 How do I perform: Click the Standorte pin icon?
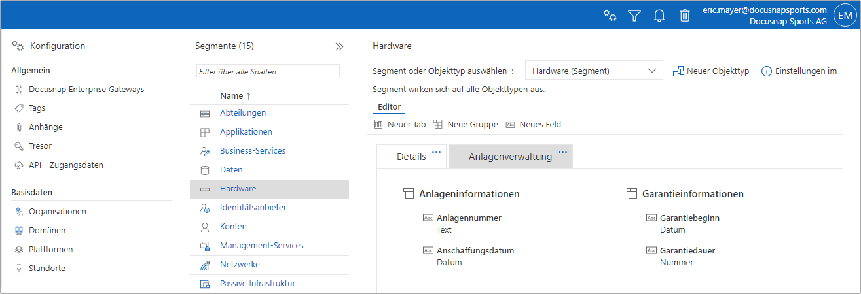point(19,269)
